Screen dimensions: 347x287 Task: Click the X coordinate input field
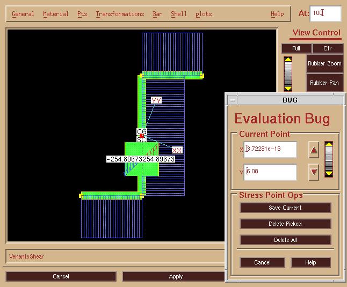(271, 150)
